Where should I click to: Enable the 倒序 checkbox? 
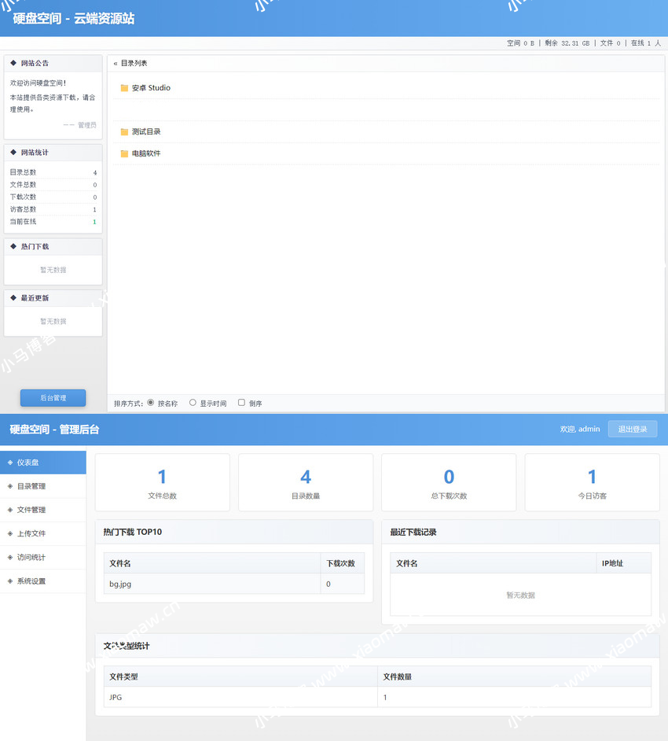(x=242, y=403)
